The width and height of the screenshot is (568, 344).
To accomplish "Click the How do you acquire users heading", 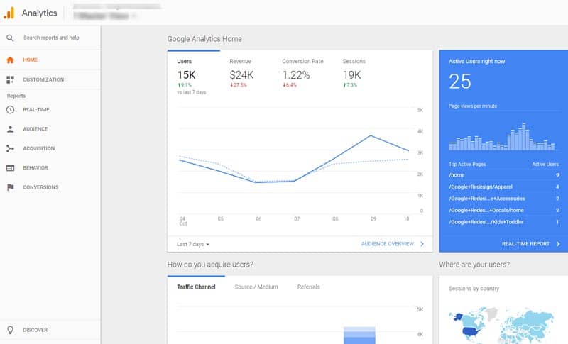I will (x=210, y=265).
